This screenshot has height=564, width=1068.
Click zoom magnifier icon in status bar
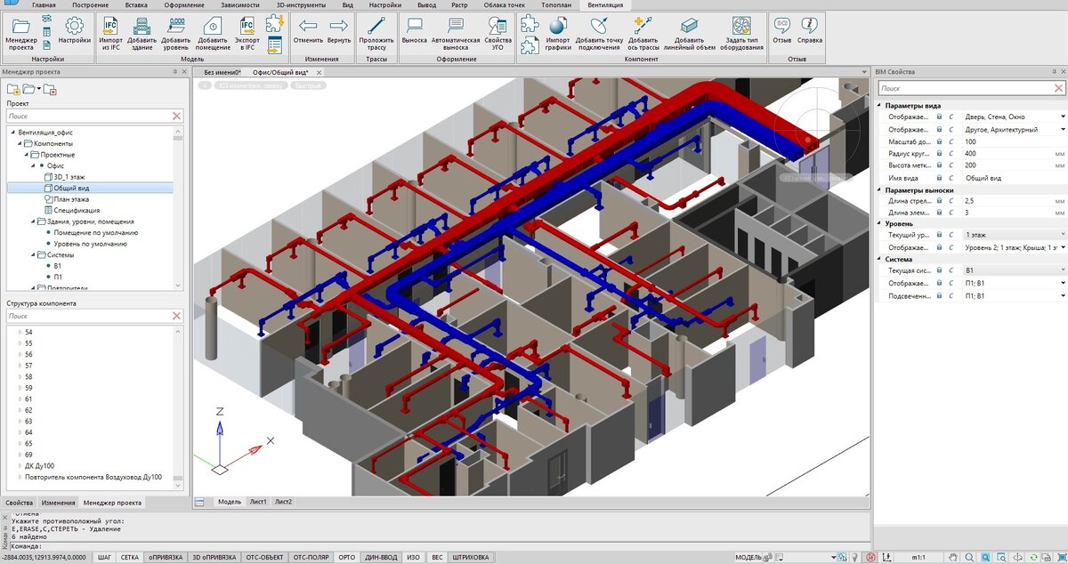tap(968, 558)
